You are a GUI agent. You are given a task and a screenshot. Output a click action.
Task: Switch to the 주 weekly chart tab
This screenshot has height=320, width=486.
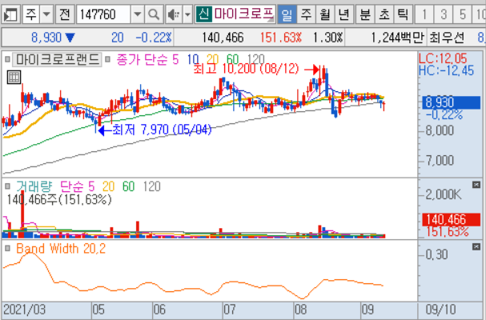tap(306, 14)
